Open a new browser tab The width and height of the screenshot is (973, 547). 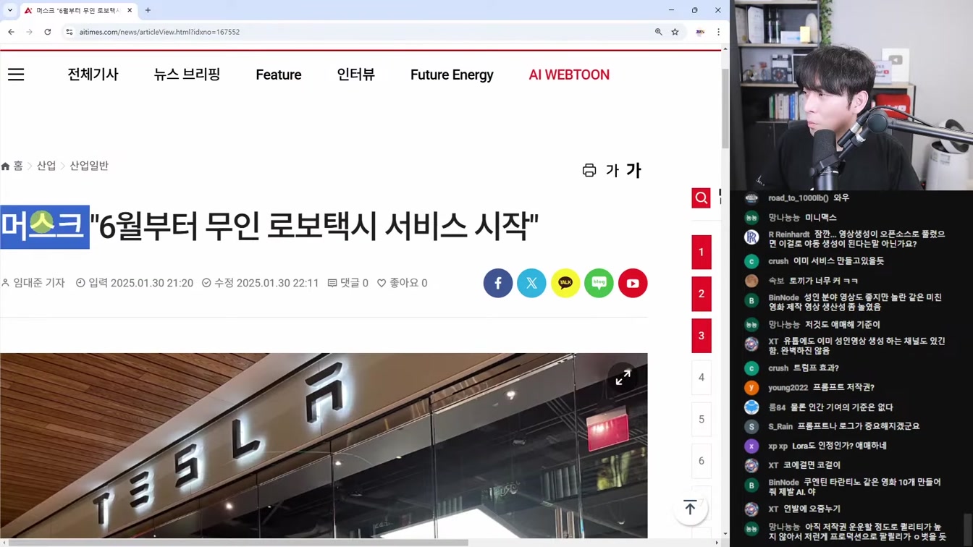(148, 10)
